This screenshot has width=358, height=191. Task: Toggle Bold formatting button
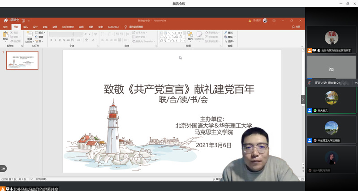pyautogui.click(x=52, y=40)
